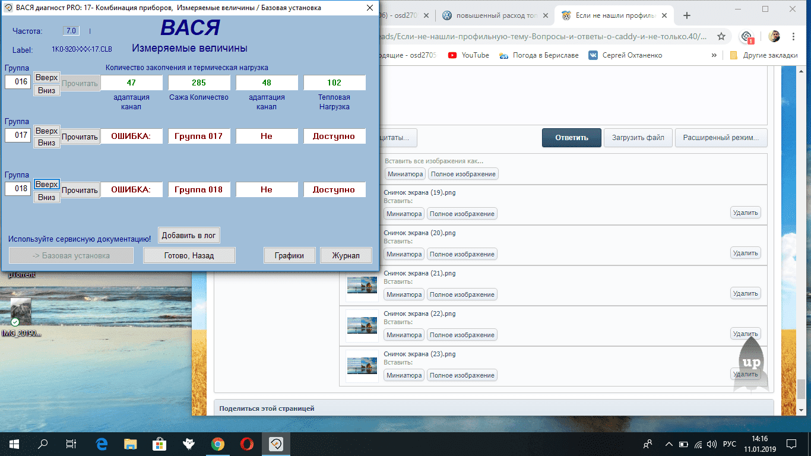811x456 pixels.
Task: Open 'Сергей Охтаненко' VK bookmark
Action: click(x=625, y=55)
